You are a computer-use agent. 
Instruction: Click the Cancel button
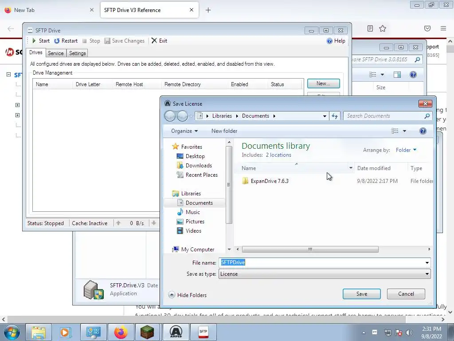[406, 294]
